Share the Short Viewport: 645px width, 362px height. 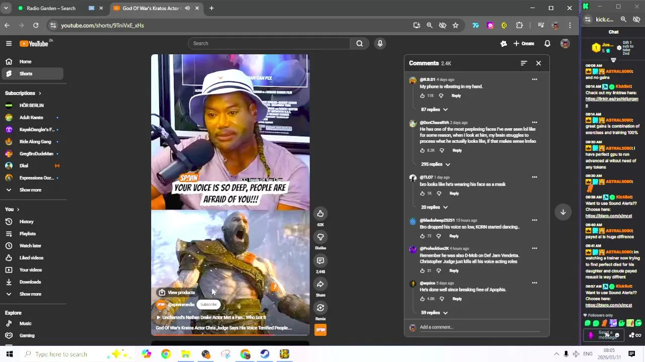(x=320, y=284)
